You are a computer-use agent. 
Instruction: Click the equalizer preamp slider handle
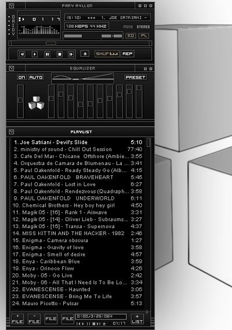click(20, 100)
